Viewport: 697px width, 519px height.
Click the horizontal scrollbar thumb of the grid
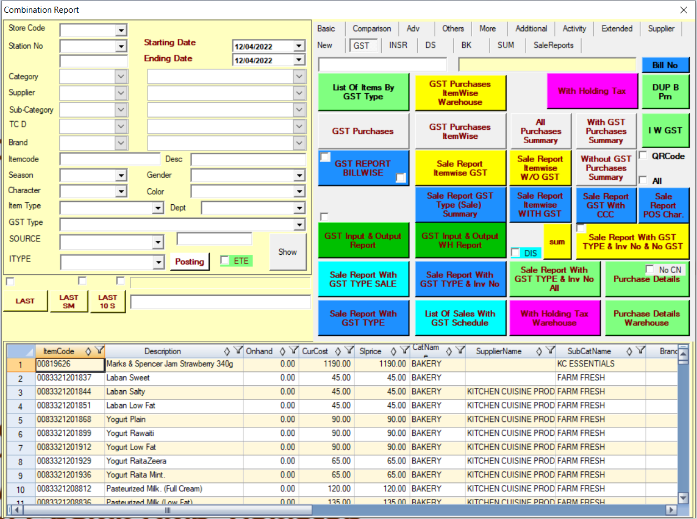tap(168, 510)
